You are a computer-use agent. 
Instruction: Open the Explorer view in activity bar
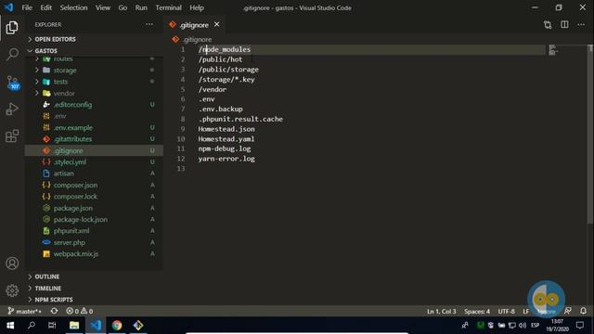tap(12, 27)
